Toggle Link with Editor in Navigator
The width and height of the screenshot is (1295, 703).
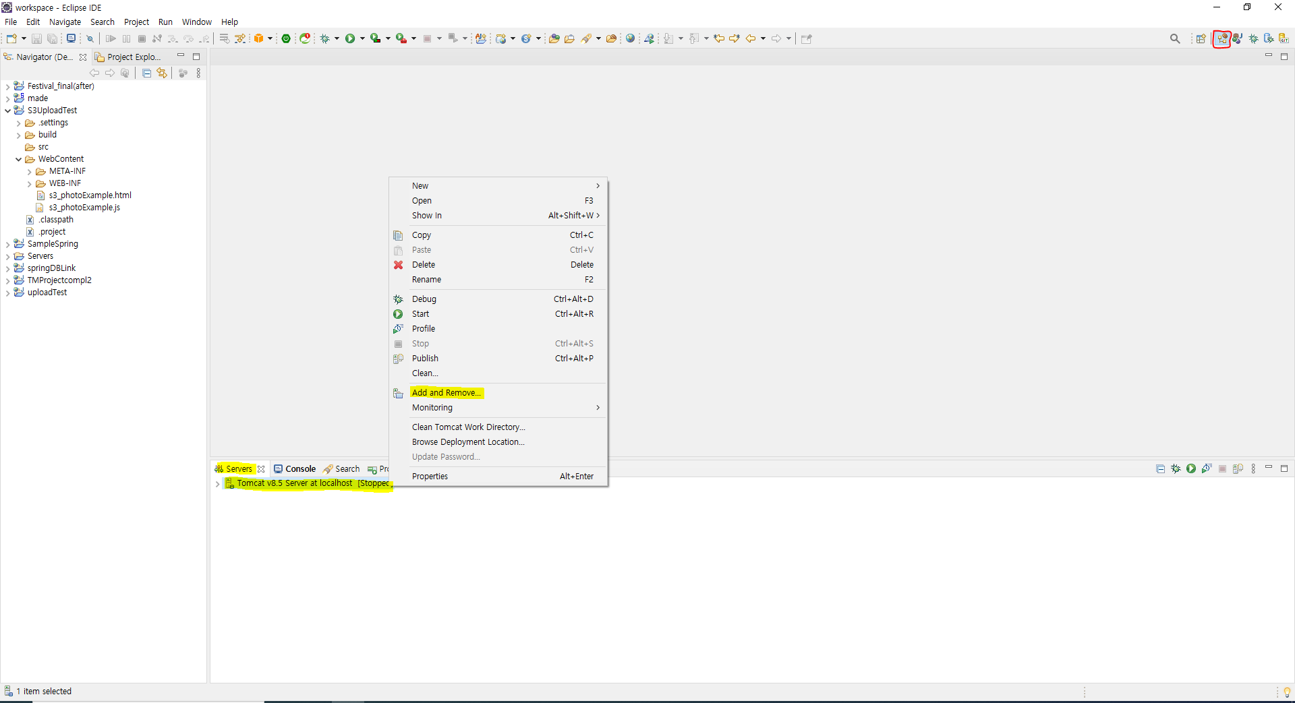[162, 73]
